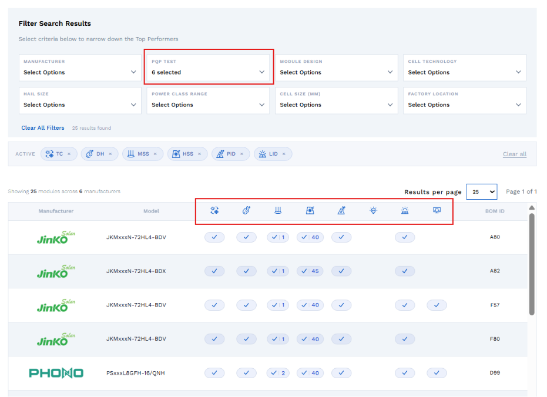Click the vertical scrollbar thumb of results table
Screen dimensions: 547x397
(x=532, y=264)
